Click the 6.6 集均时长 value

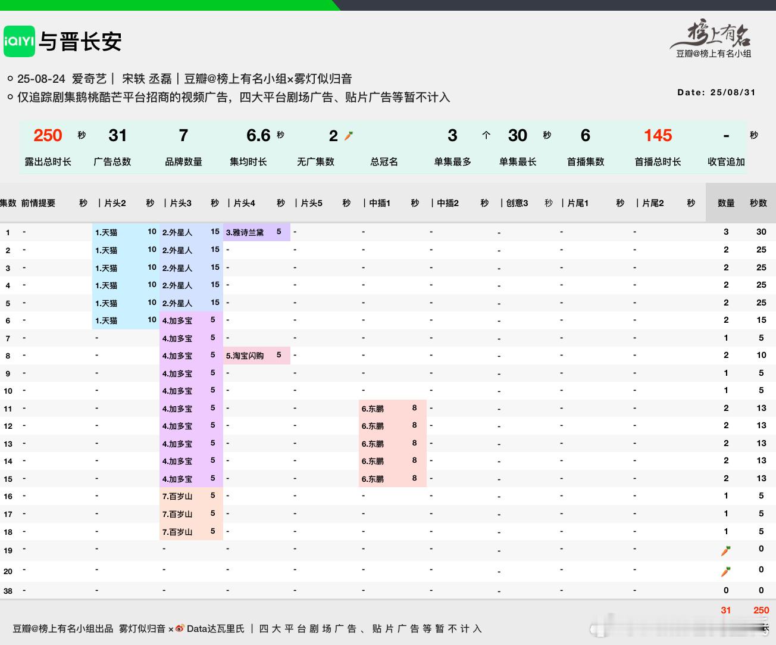tap(258, 135)
